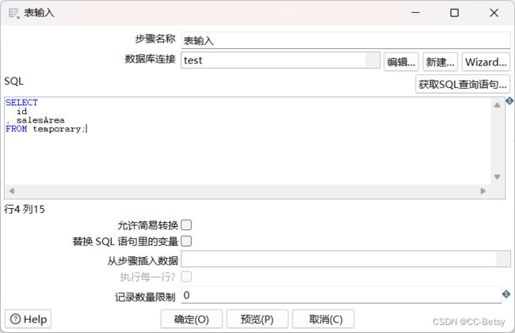Click the 记录数量限制 input field
This screenshot has height=333, width=515.
coord(341,295)
